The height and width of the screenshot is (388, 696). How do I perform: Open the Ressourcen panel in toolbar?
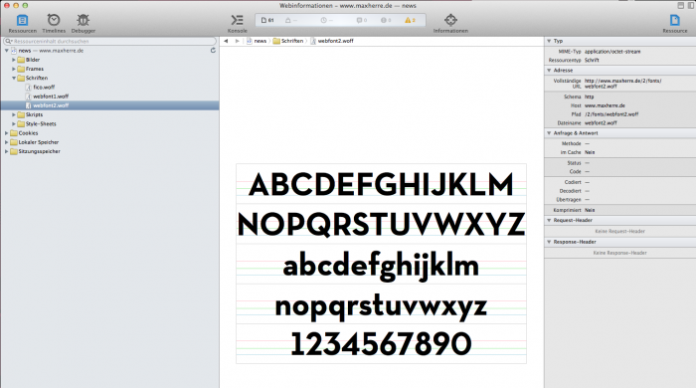coord(22,24)
